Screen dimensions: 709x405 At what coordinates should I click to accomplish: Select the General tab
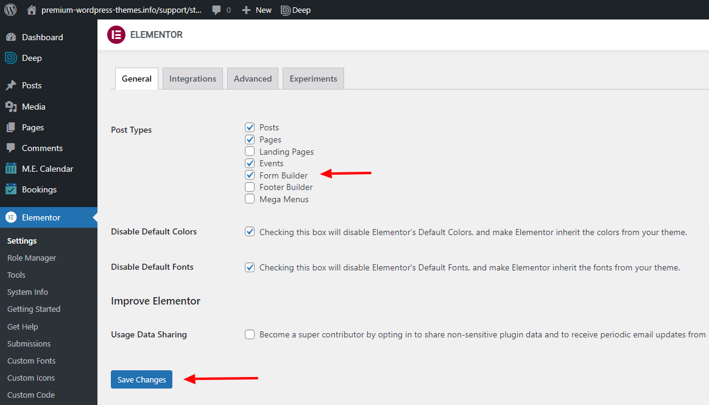136,79
